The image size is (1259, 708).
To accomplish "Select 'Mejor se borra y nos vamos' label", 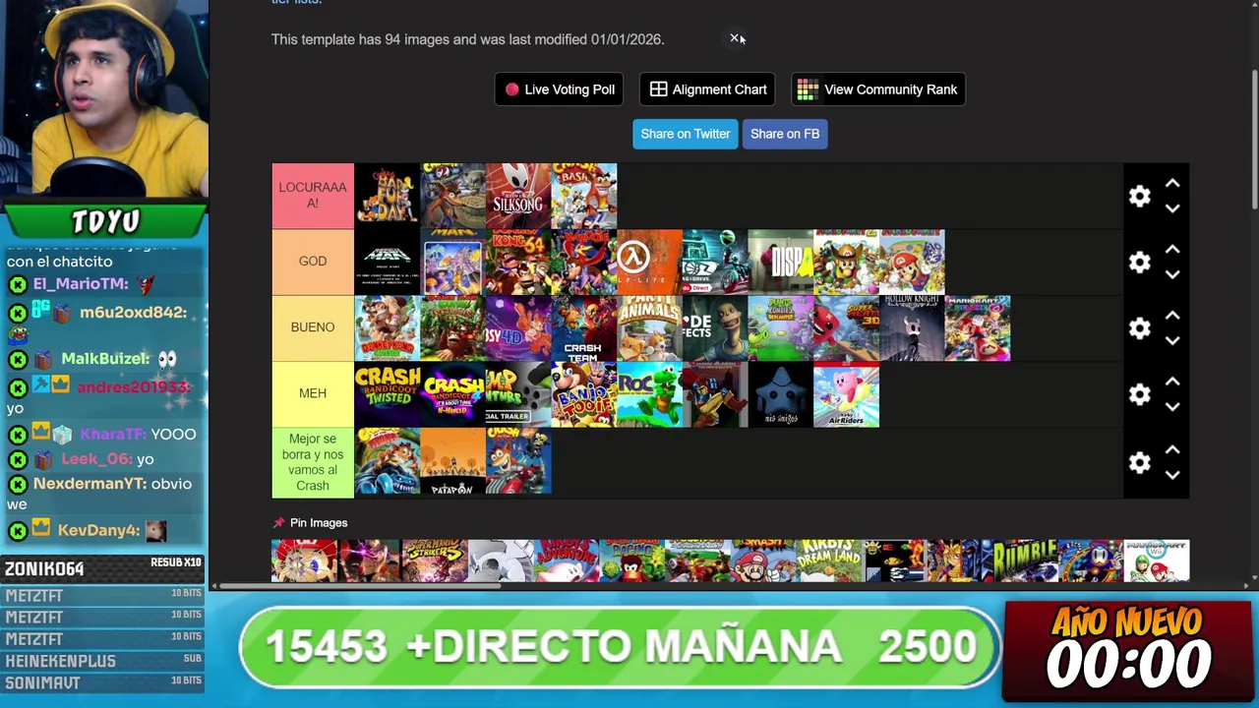I will tap(313, 462).
